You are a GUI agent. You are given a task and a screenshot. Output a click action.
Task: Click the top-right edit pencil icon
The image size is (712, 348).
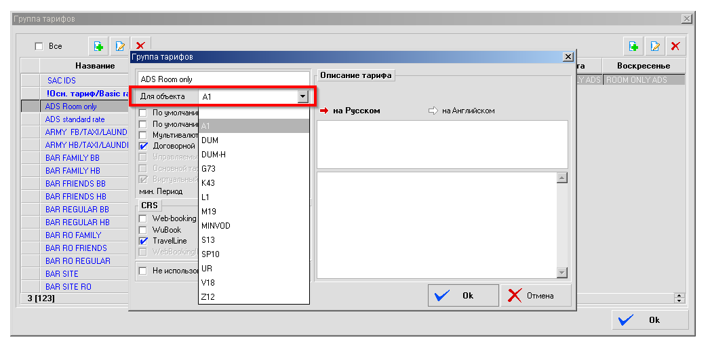point(655,46)
